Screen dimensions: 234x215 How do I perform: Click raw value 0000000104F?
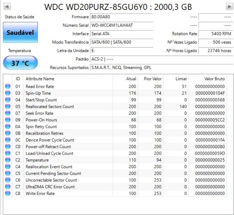[210, 93]
